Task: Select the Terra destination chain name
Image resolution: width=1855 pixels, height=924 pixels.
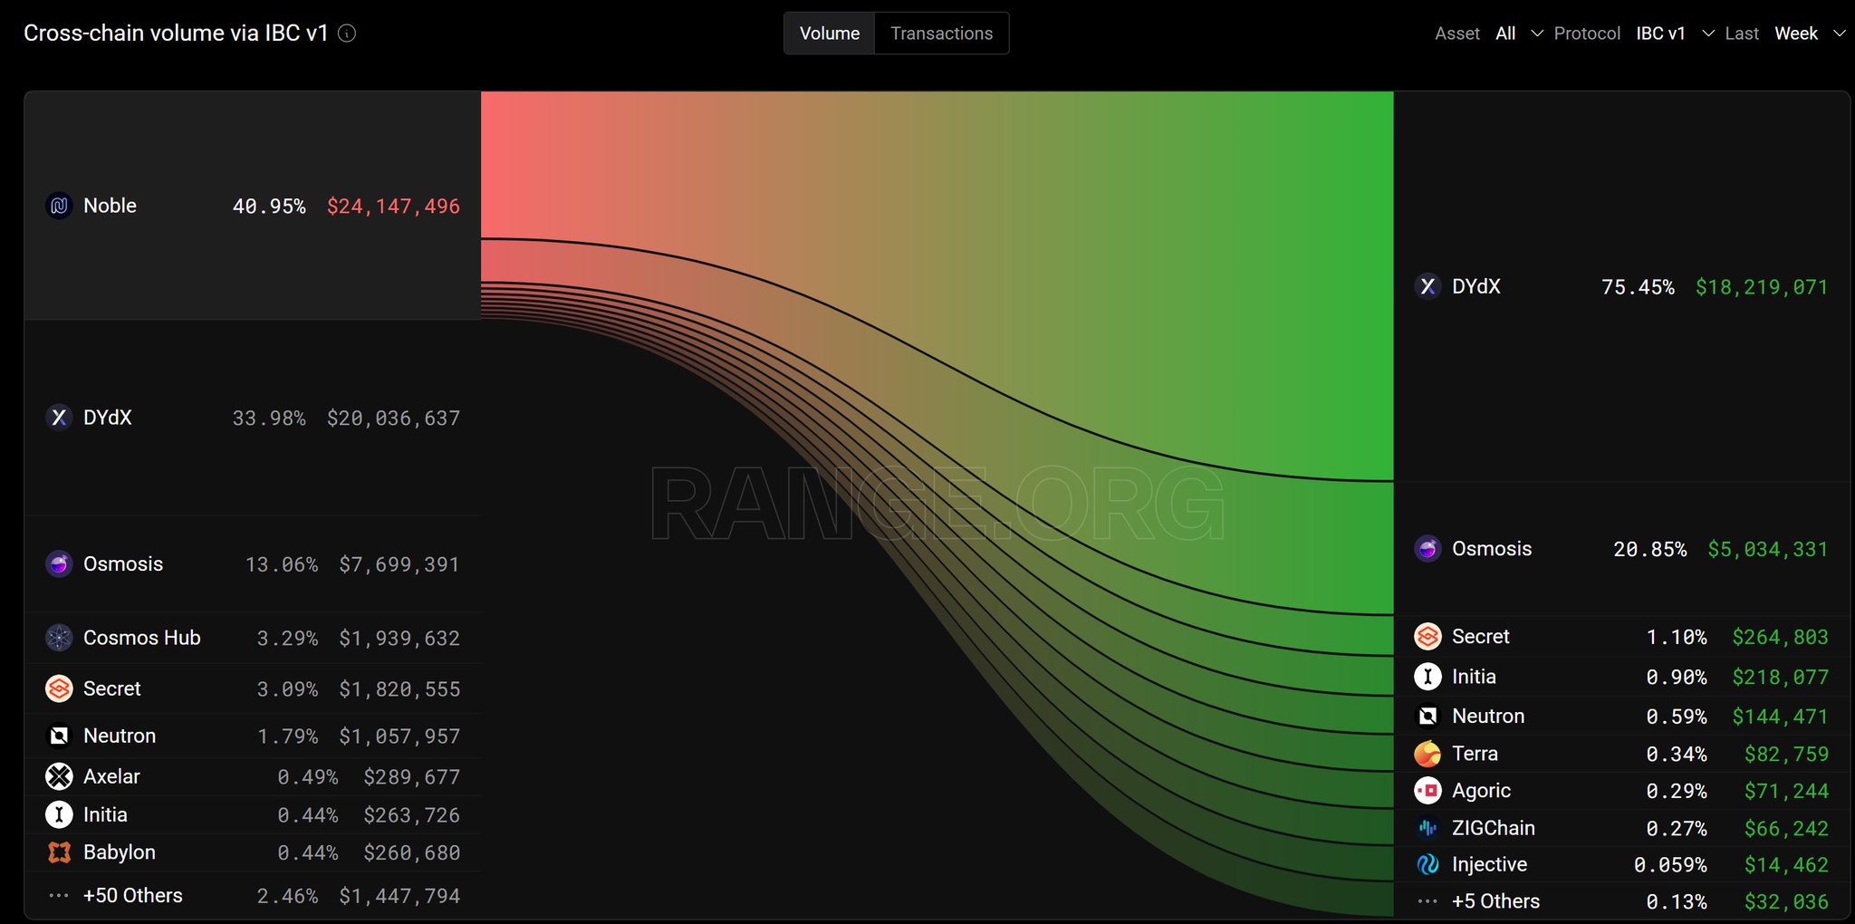Action: click(x=1475, y=754)
